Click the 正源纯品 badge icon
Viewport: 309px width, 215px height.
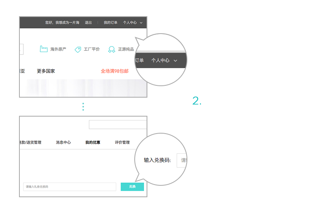[x=112, y=49]
